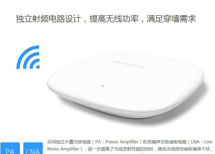The image size is (215, 154).
Task: Click the heading text 独立射频电路设计
Action: click(49, 19)
